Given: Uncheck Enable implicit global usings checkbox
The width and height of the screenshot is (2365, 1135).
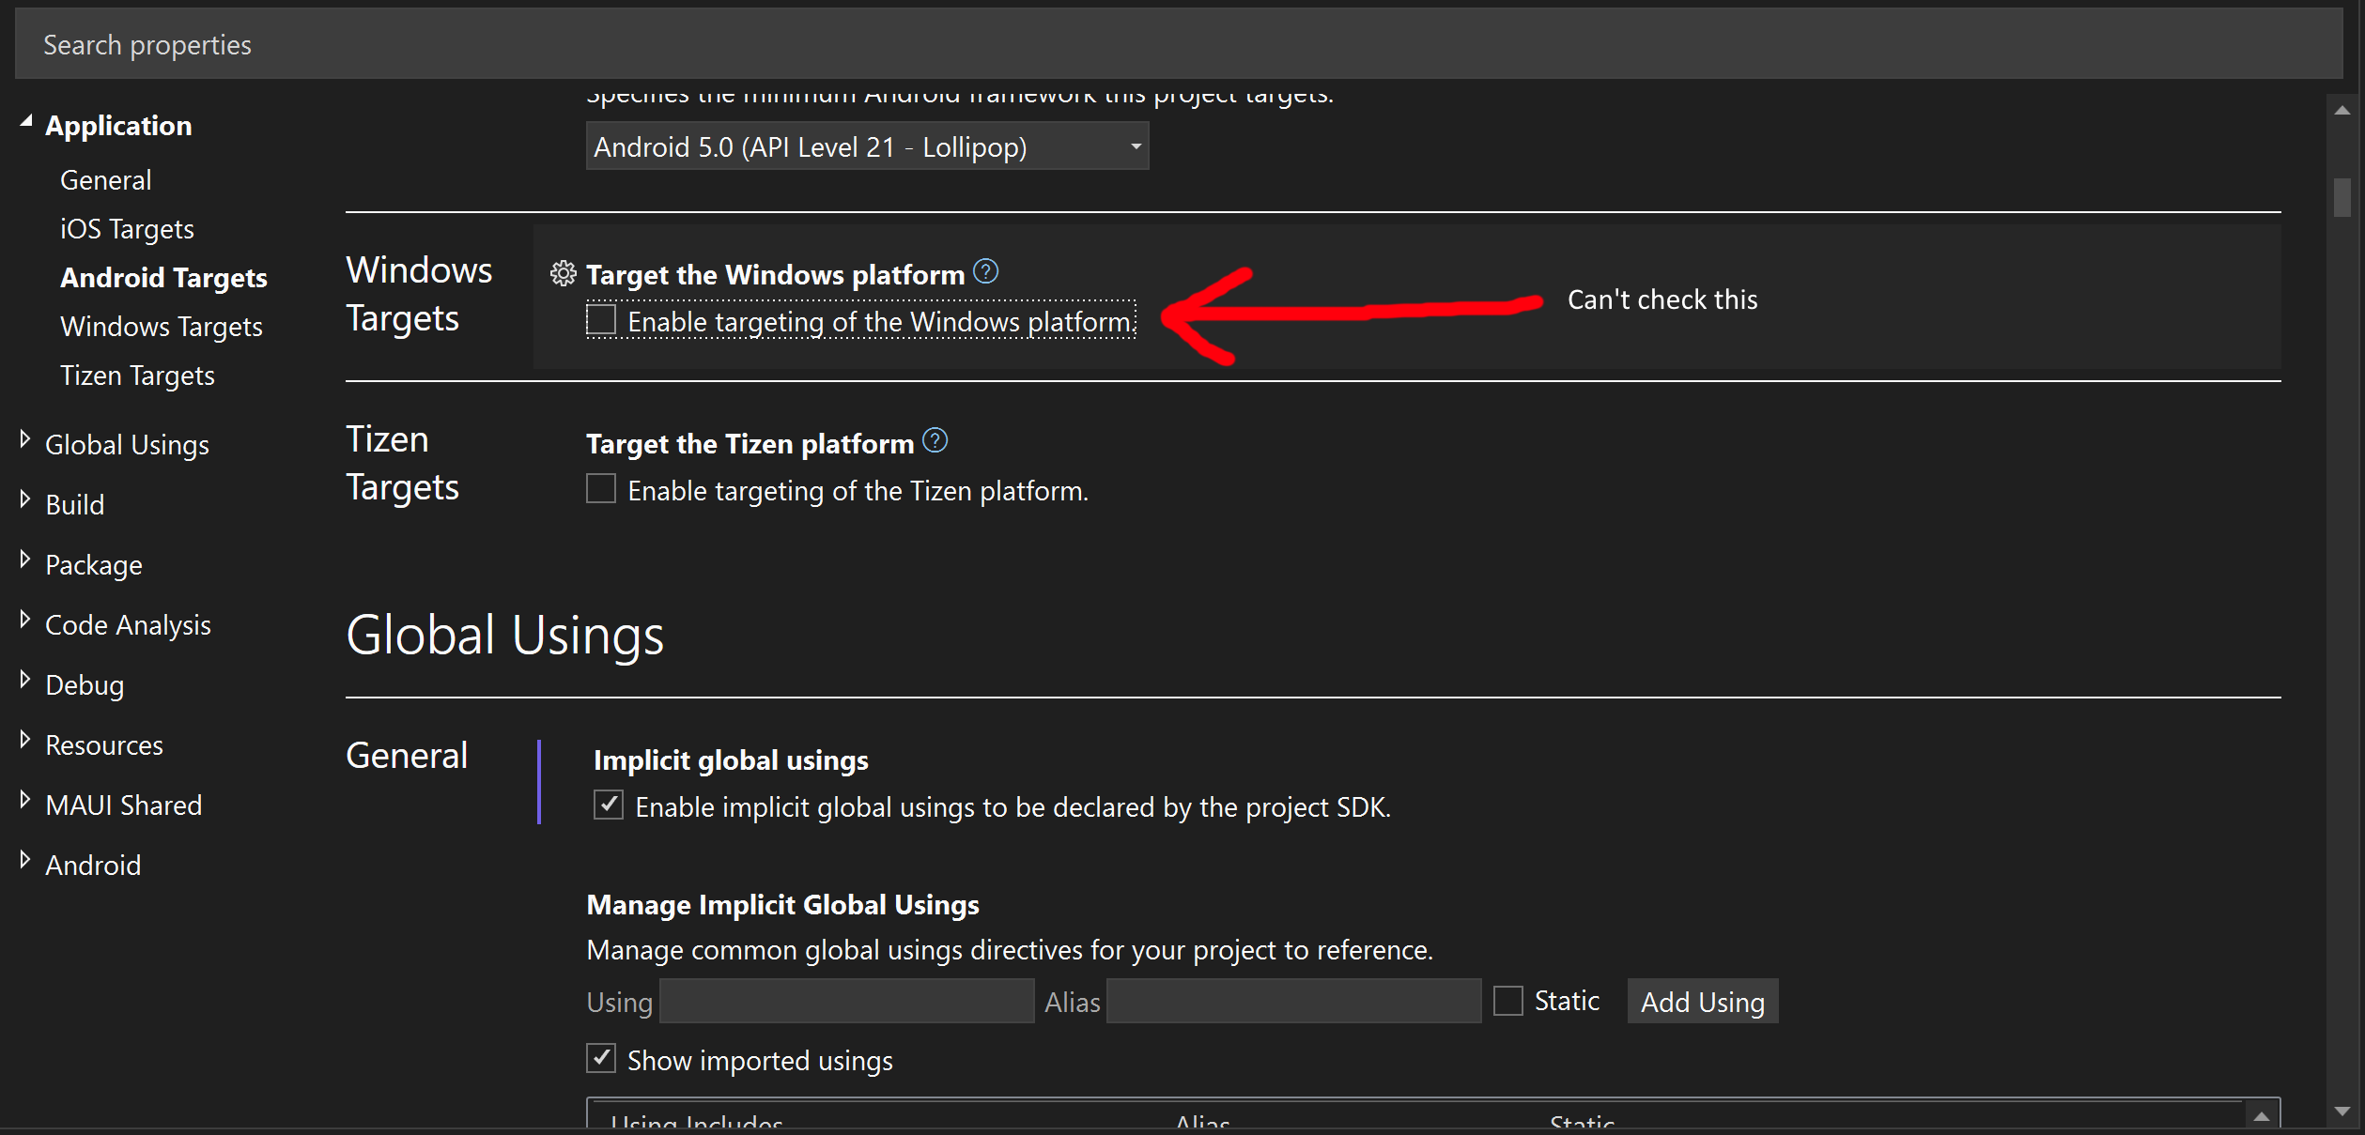Looking at the screenshot, I should coord(609,805).
